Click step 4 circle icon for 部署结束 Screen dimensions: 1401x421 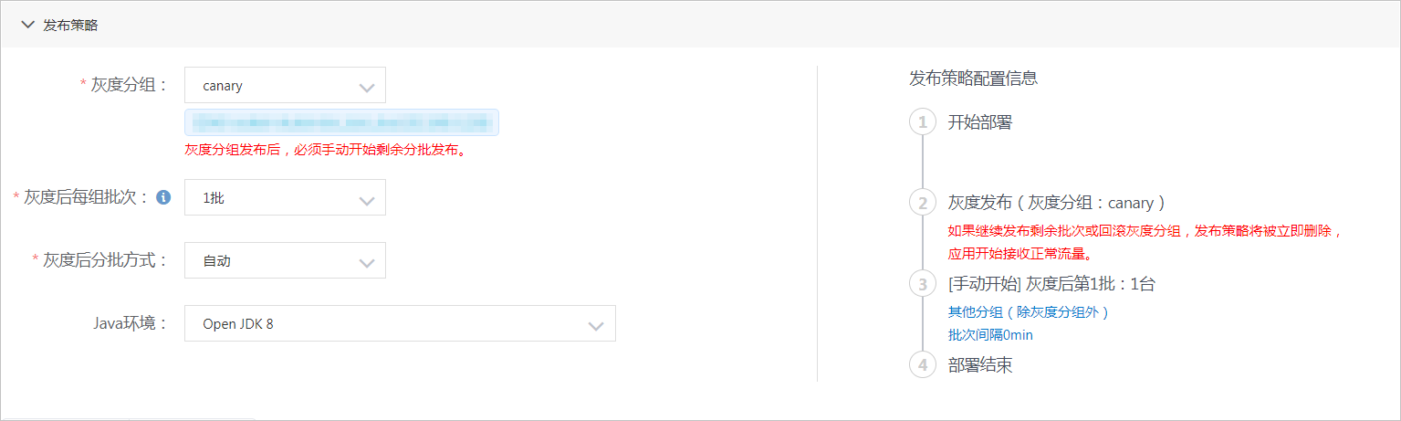click(923, 365)
